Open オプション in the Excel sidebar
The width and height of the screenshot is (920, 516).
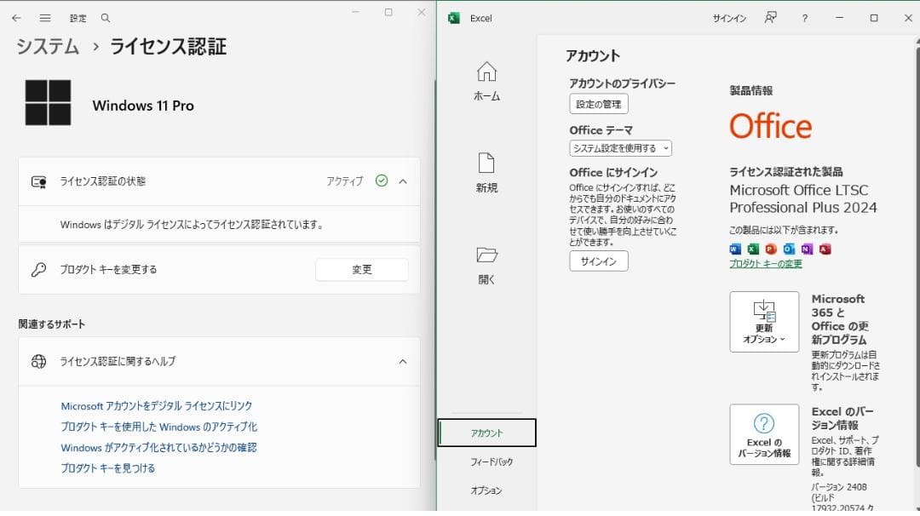(486, 490)
